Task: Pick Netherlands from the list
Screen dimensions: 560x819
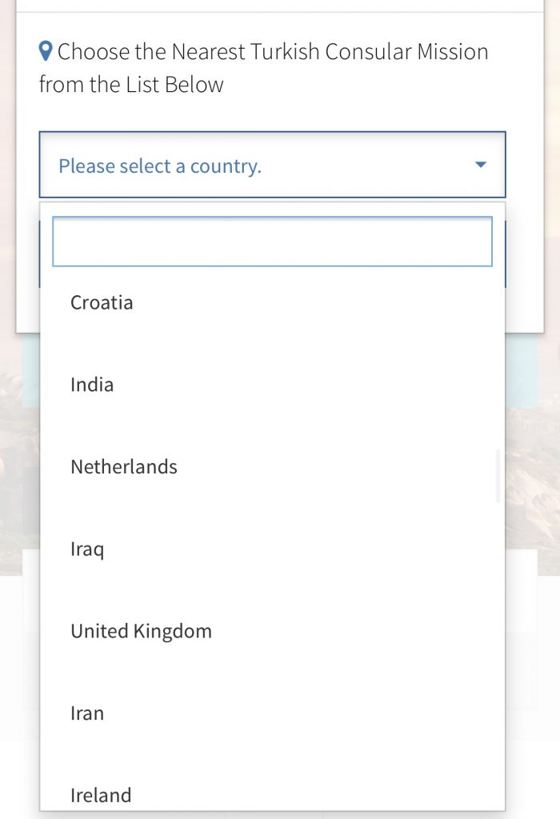Action: (124, 467)
